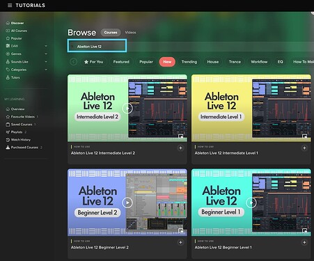Switch Browse to the Videos tab
The width and height of the screenshot is (314, 261).
point(130,33)
